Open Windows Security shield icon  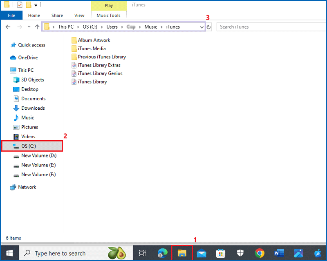click(240, 253)
